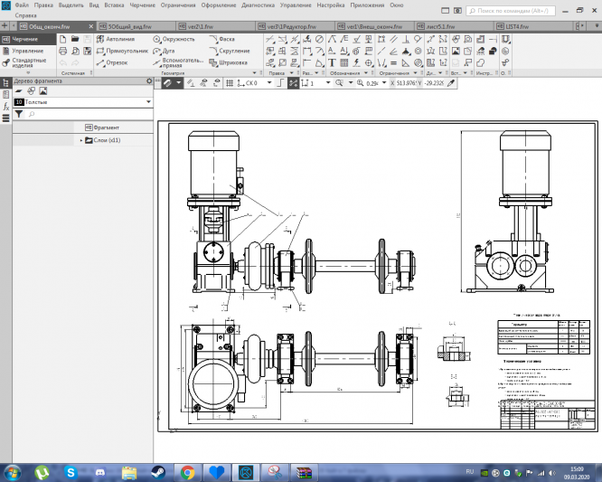This screenshot has width=602, height=482.
Task: Open the Толстые layer style dropdown
Action: (x=147, y=103)
